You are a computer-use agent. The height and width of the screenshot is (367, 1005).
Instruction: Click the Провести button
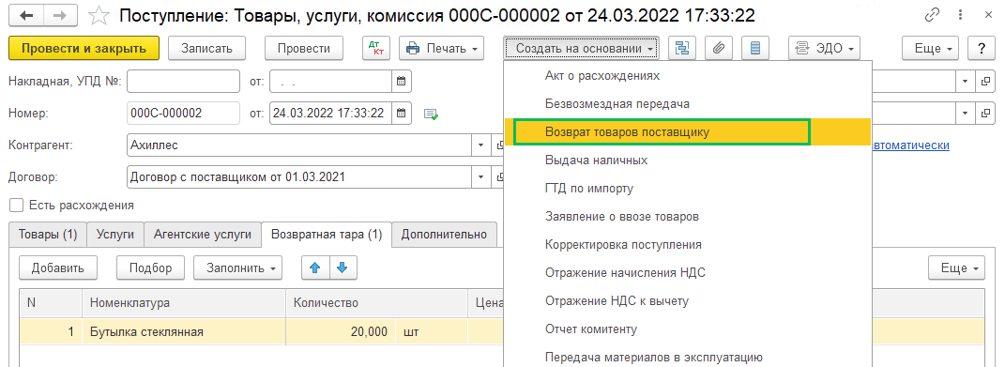(x=304, y=48)
